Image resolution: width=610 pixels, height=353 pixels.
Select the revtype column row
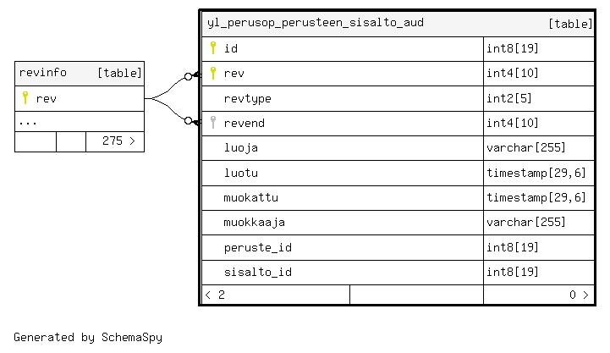tap(398, 99)
